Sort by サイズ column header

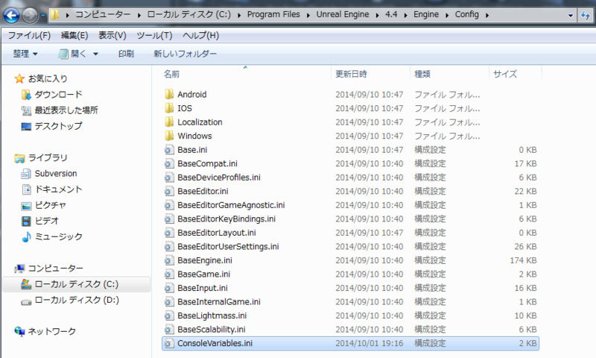pyautogui.click(x=505, y=74)
